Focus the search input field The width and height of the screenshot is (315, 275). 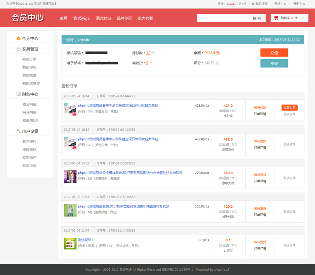tap(222, 18)
